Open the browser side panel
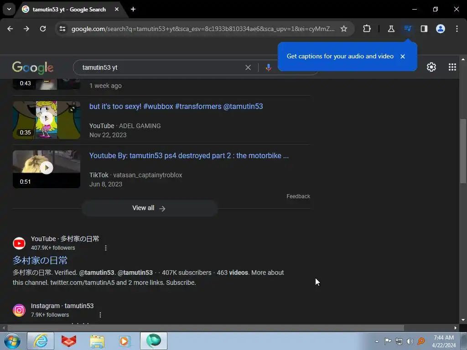This screenshot has height=350, width=467. click(x=424, y=29)
